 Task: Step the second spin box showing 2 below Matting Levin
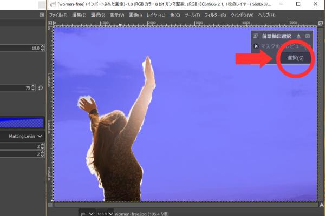(42, 154)
